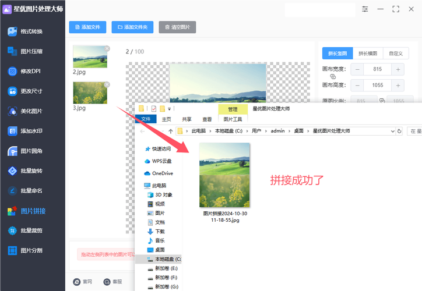This screenshot has width=422, height=291.
Task: Open 下载 folder in navigation tree
Action: pos(156,232)
